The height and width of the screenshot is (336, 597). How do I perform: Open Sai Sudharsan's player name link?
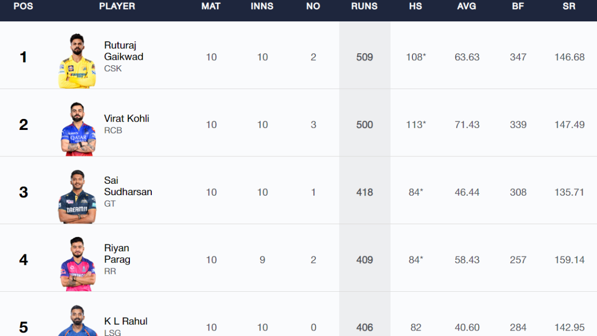click(x=128, y=186)
